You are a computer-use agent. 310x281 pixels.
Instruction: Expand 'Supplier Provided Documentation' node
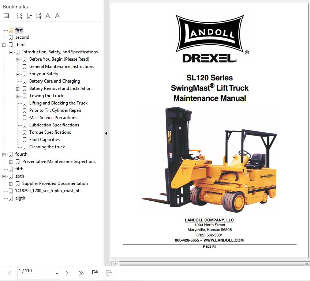(x=11, y=184)
